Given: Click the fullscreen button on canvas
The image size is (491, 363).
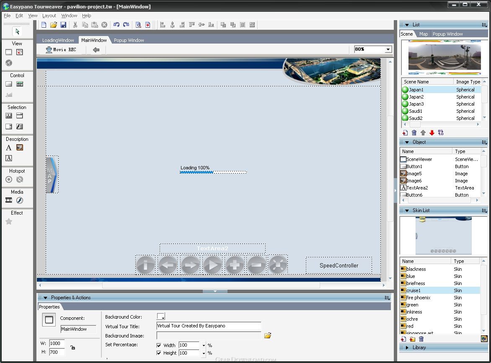Looking at the screenshot, I should click(x=278, y=265).
